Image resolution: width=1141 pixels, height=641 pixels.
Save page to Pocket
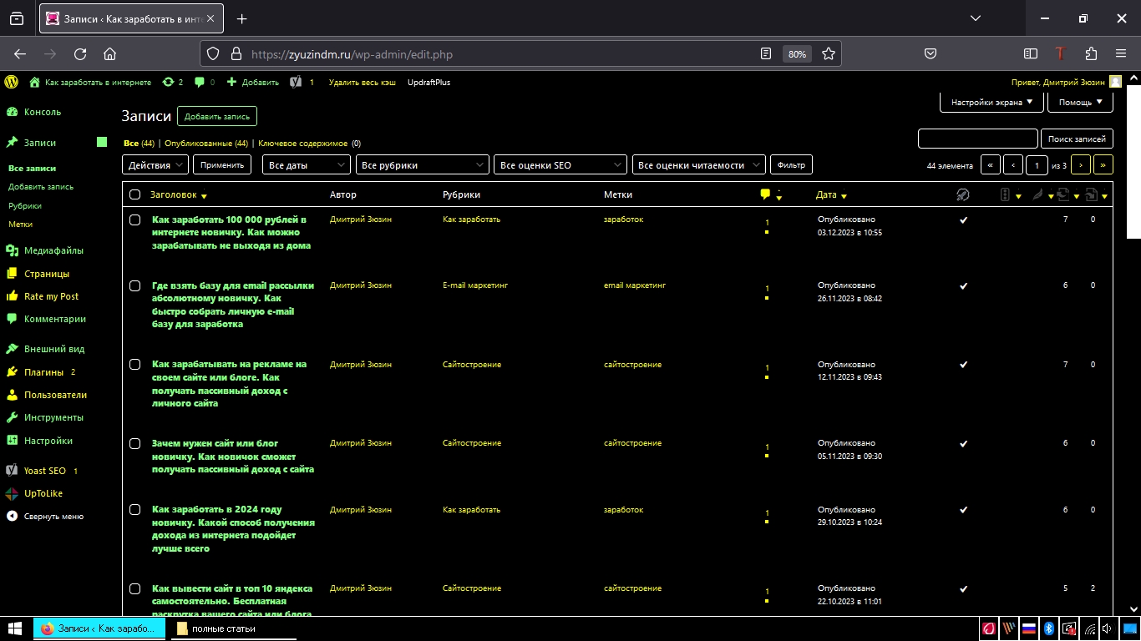click(x=930, y=53)
